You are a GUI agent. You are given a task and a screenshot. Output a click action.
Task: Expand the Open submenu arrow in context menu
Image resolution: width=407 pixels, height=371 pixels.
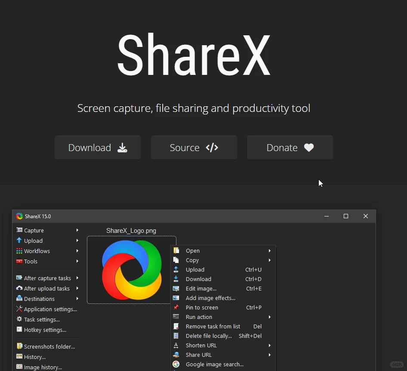(x=270, y=250)
